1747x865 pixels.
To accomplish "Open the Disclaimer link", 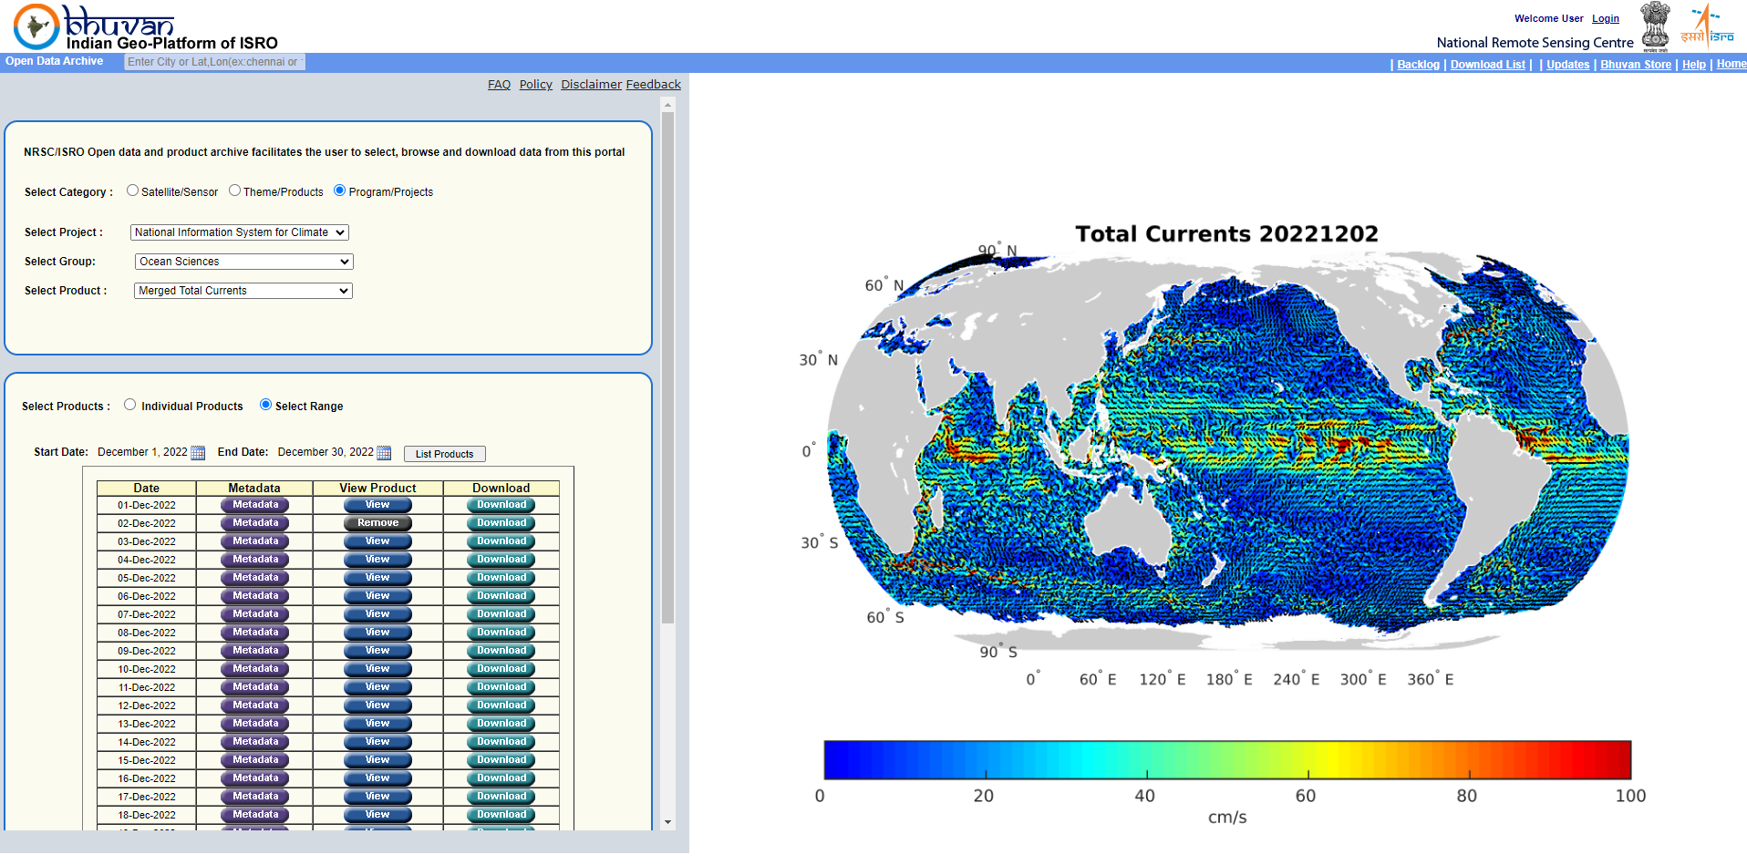I will click(591, 85).
